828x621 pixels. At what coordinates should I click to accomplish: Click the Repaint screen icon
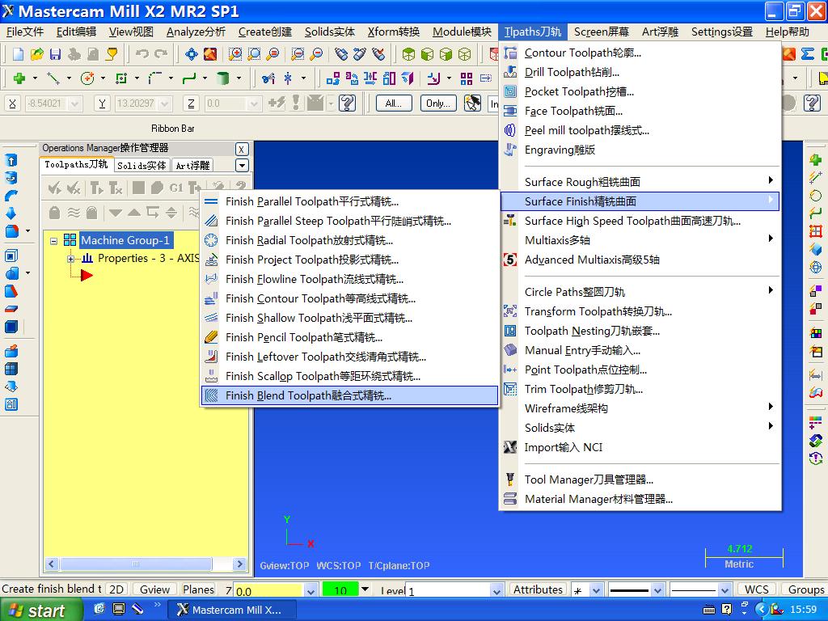pos(210,54)
